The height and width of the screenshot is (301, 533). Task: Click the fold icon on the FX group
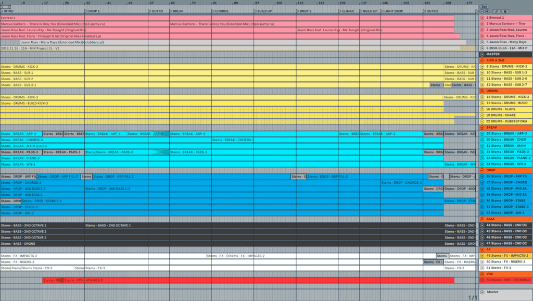click(x=482, y=249)
